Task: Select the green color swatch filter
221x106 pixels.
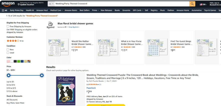Action: [19, 61]
